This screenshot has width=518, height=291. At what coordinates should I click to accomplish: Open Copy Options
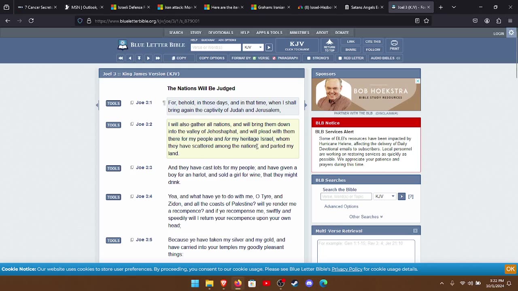(x=212, y=58)
